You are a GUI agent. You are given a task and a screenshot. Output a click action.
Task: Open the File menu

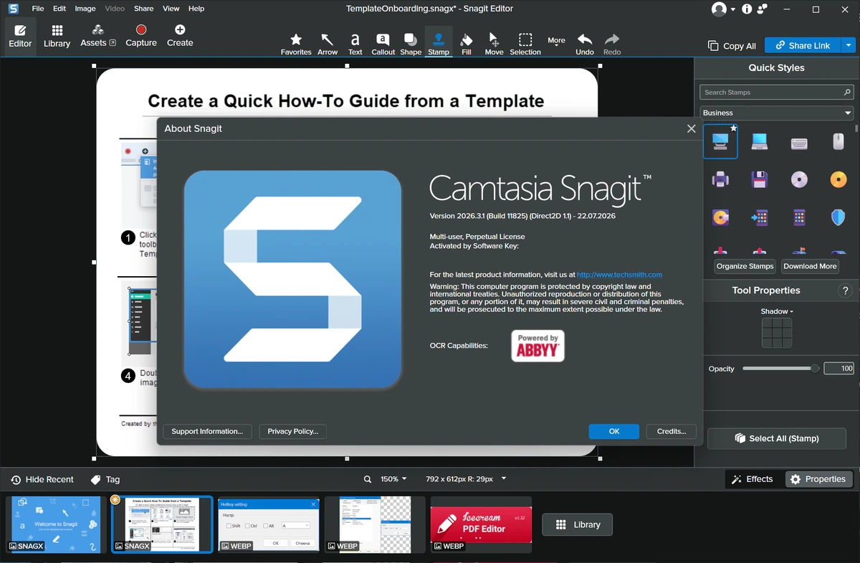(x=38, y=9)
